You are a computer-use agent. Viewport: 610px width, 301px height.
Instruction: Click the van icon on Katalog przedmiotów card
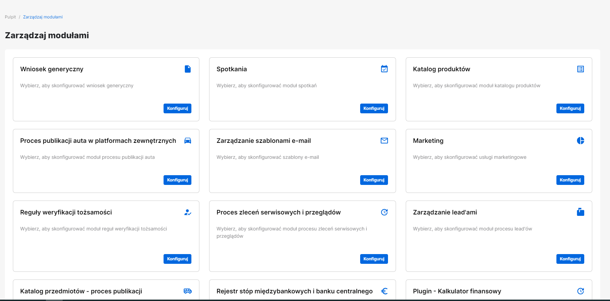(188, 291)
